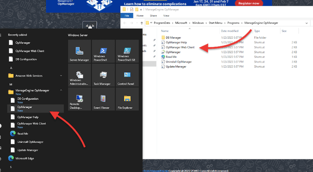Viewport: 313px width, 172px height.
Task: Open the Server Manager tile
Action: click(x=79, y=51)
